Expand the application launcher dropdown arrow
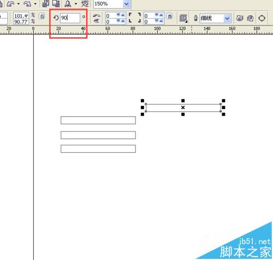The height and width of the screenshot is (260, 273). pos(76,4)
